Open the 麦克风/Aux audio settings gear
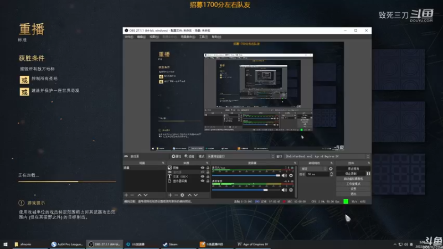The image size is (443, 249). pyautogui.click(x=291, y=175)
